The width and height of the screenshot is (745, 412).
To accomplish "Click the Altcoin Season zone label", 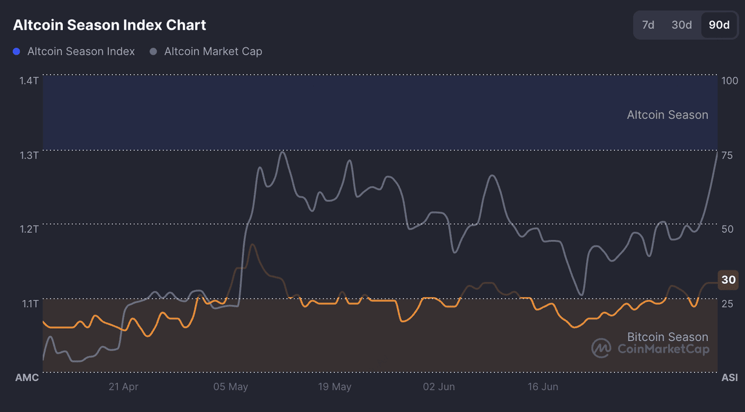I will 668,115.
